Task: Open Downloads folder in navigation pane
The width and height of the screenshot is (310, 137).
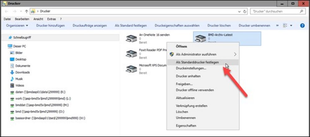Action: pyautogui.click(x=22, y=72)
